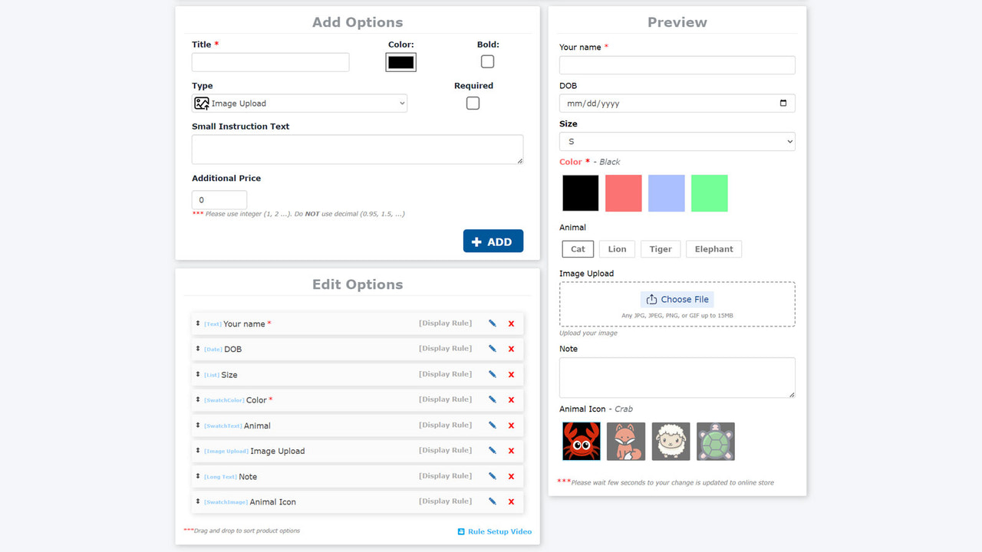
Task: Delete the "Size" option with red X
Action: point(511,374)
